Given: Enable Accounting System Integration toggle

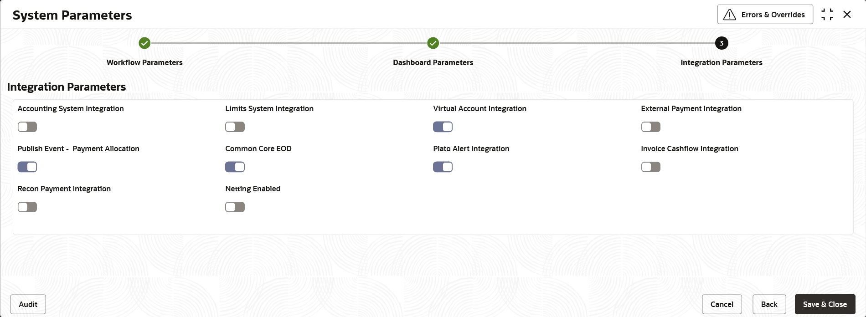Looking at the screenshot, I should coord(27,127).
